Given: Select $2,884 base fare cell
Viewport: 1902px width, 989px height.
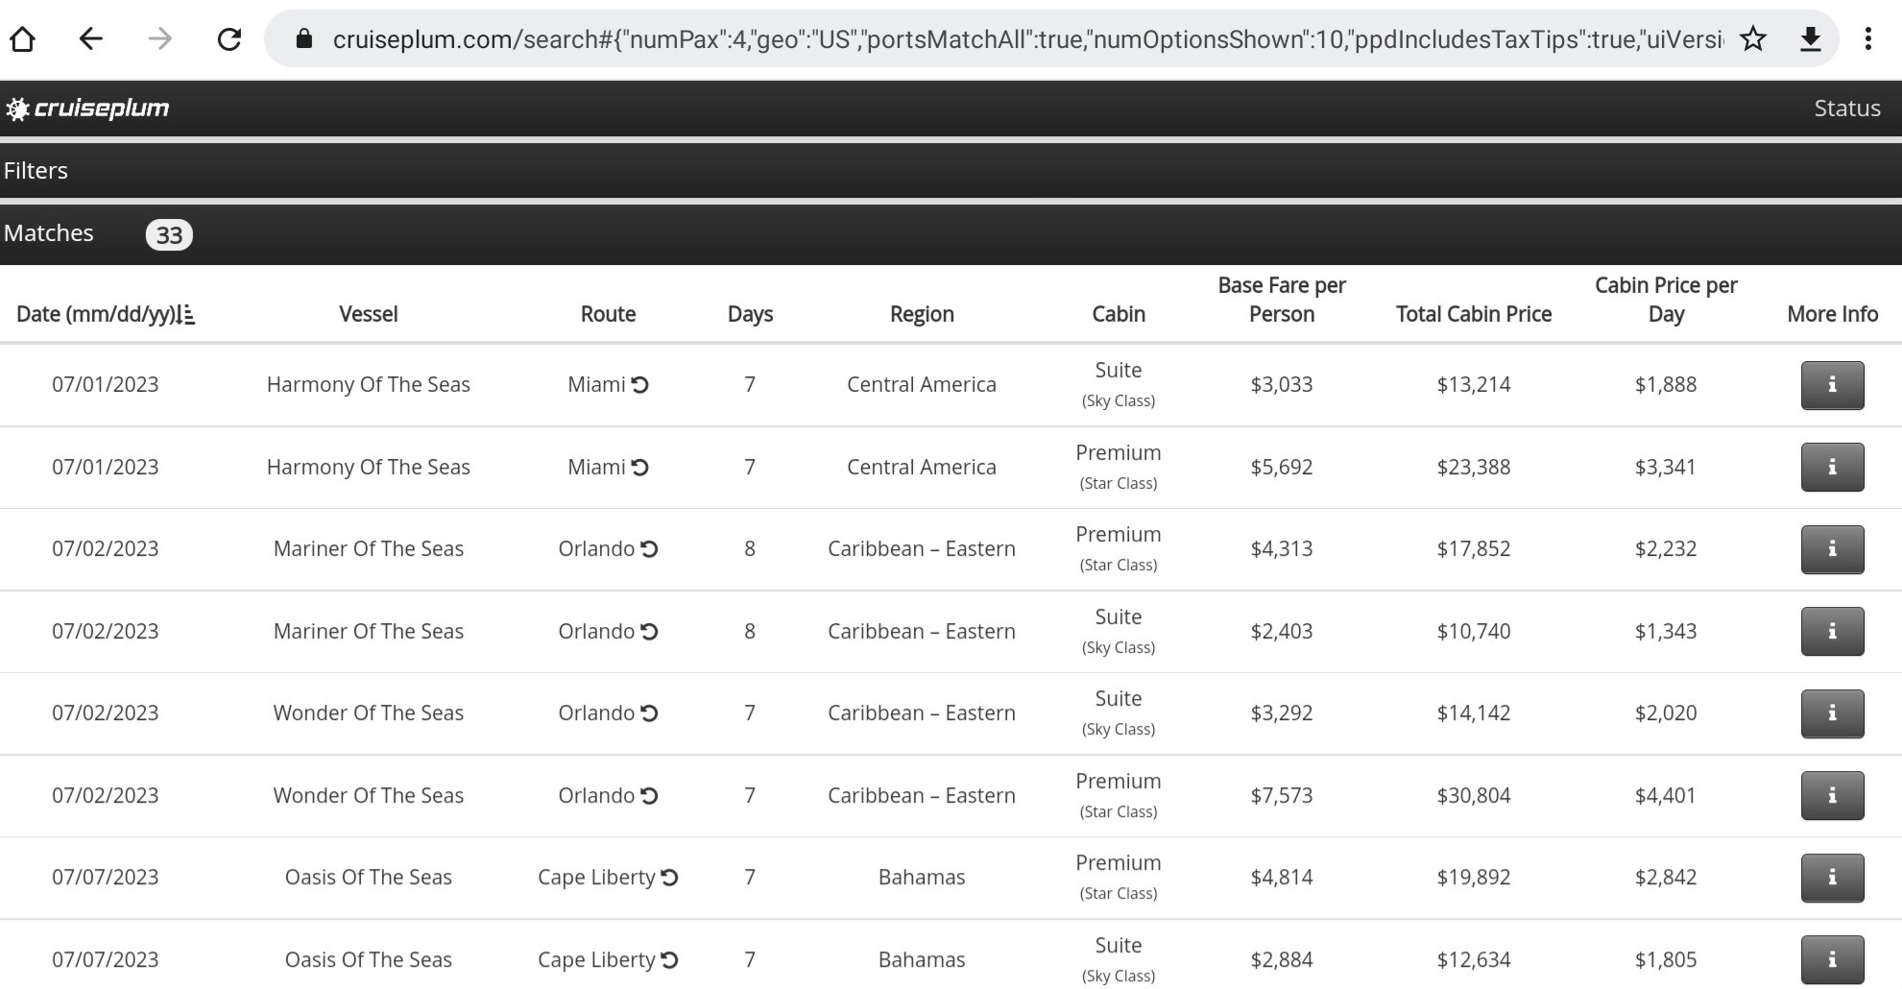Looking at the screenshot, I should tap(1282, 960).
